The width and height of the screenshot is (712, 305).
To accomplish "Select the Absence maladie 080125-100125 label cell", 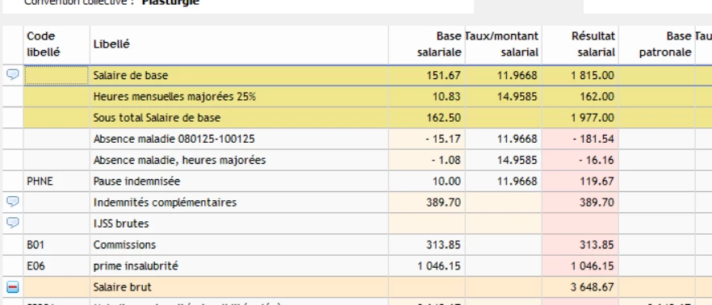I will pos(239,139).
